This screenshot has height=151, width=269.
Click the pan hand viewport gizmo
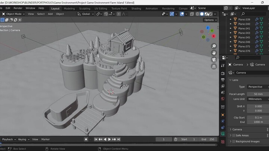[214, 53]
